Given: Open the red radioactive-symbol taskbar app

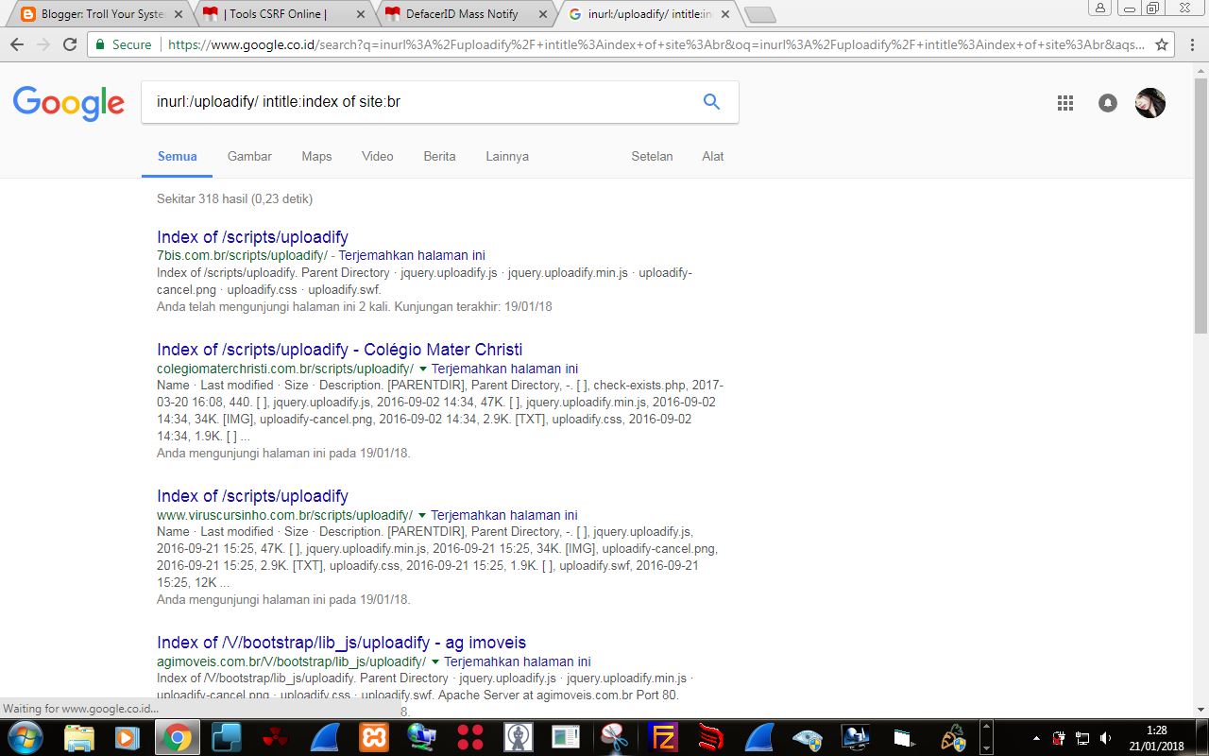Looking at the screenshot, I should [x=275, y=737].
